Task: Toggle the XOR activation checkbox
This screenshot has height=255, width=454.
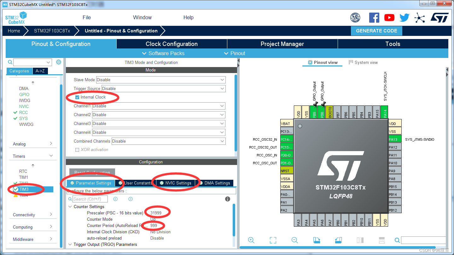Action: point(77,150)
